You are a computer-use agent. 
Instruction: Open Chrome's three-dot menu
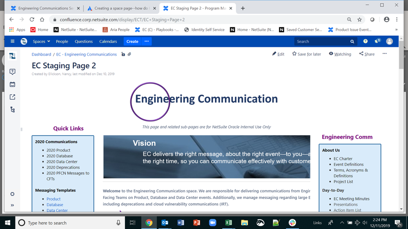click(x=397, y=20)
